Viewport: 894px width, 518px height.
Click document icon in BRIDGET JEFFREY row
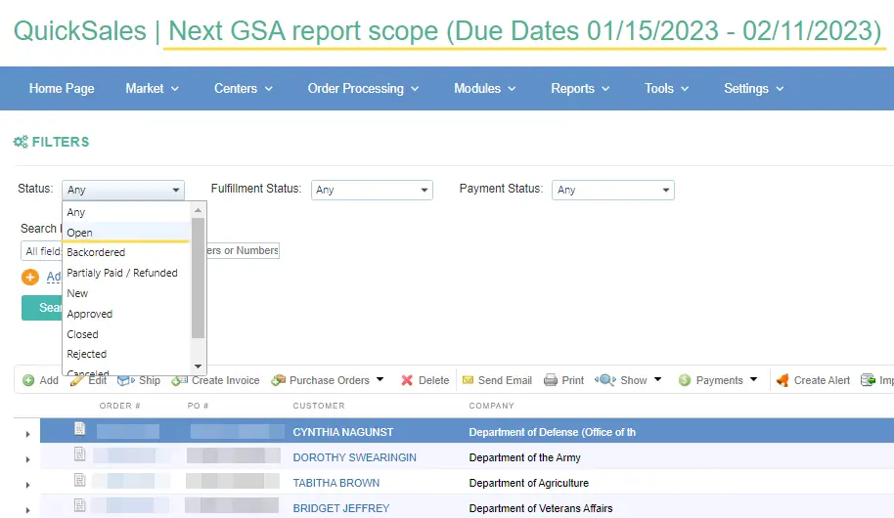[x=80, y=505]
